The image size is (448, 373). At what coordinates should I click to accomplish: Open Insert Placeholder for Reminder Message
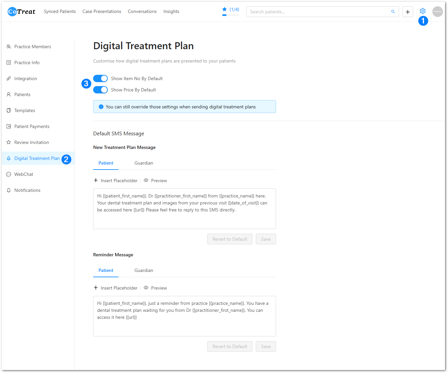(116, 288)
